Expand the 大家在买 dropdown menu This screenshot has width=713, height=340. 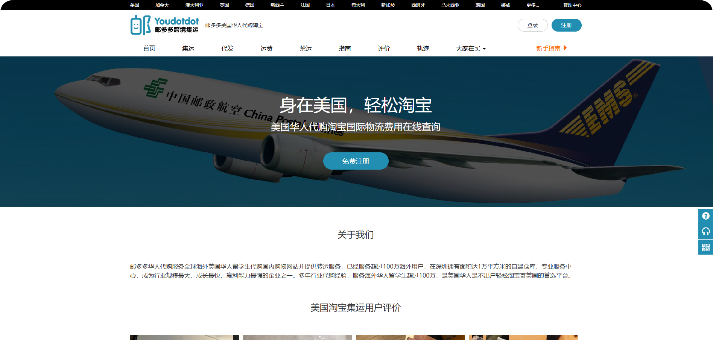[x=471, y=49]
